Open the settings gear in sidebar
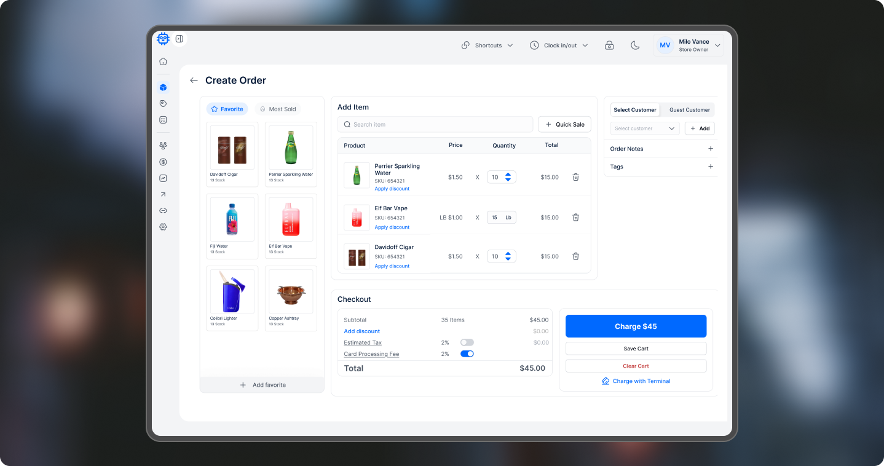 [x=163, y=227]
